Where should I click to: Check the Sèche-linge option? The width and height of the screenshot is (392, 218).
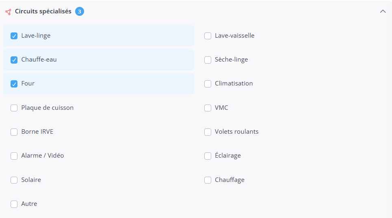click(x=208, y=60)
